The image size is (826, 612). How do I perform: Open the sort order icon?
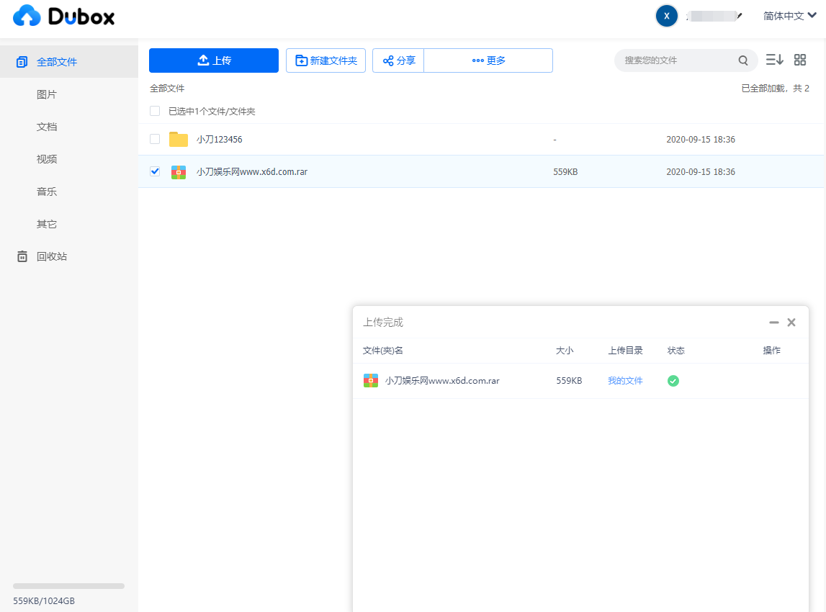[774, 60]
